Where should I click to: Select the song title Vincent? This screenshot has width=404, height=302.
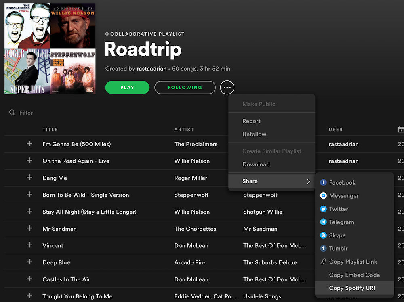(x=53, y=245)
